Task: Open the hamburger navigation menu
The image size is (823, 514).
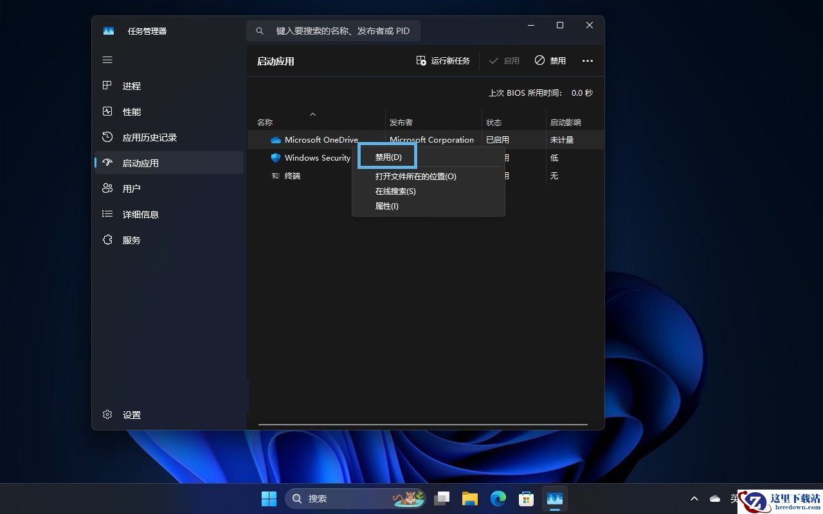Action: (107, 60)
